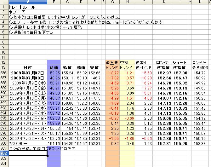Select column B header

point(54,2)
